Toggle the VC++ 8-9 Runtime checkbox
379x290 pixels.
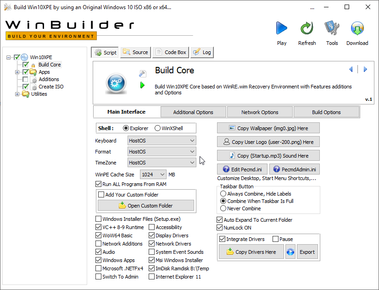(x=98, y=227)
